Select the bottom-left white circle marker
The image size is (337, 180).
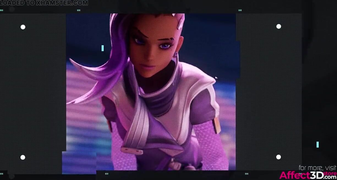pos(23,157)
